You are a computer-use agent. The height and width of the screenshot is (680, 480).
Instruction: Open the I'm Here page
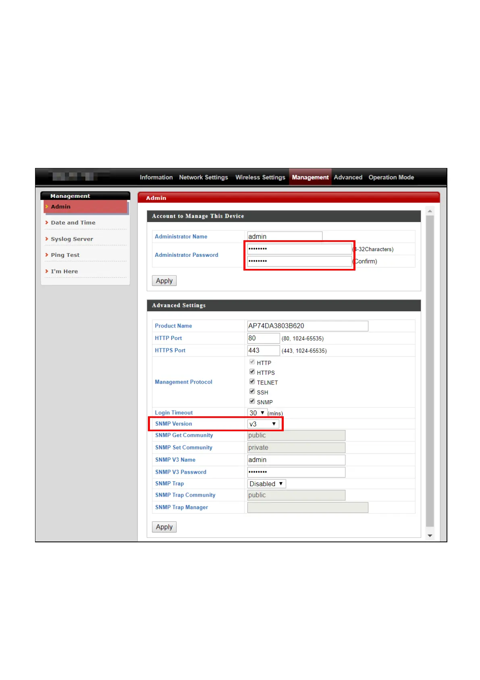point(64,271)
